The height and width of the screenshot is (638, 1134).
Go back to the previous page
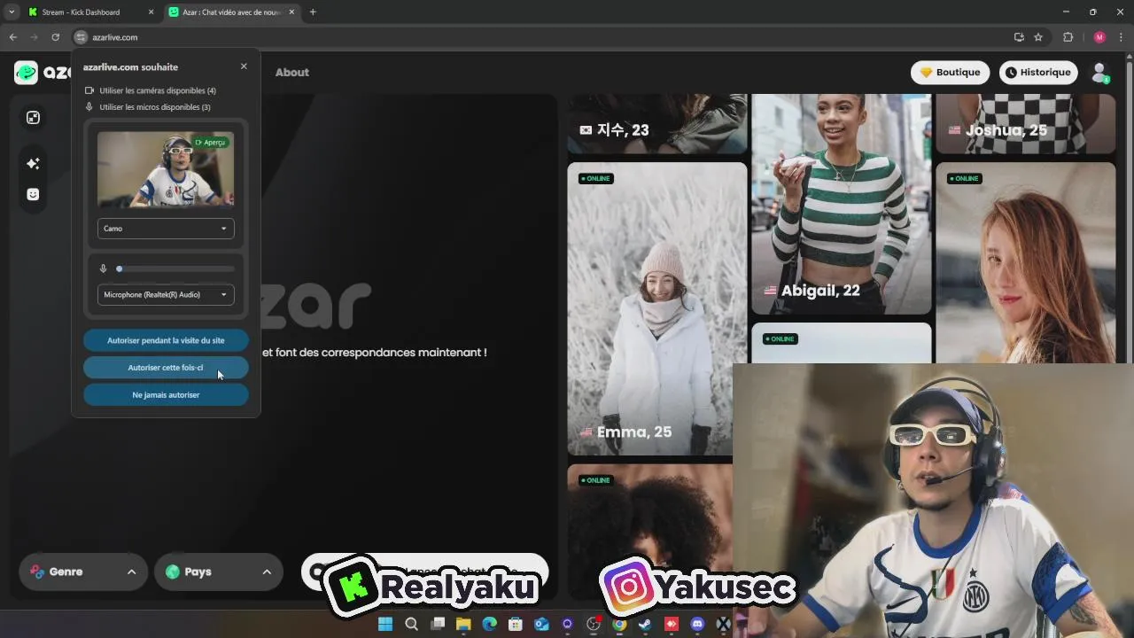tap(12, 37)
